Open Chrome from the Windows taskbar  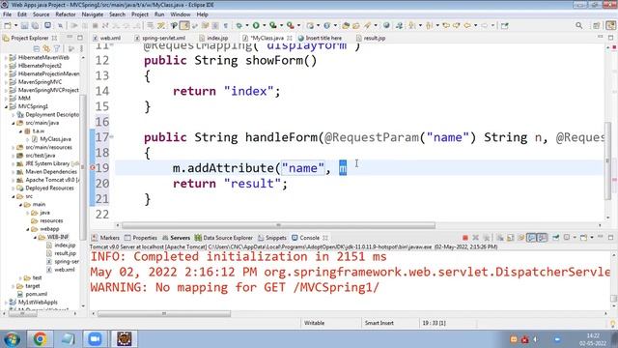click(x=40, y=339)
